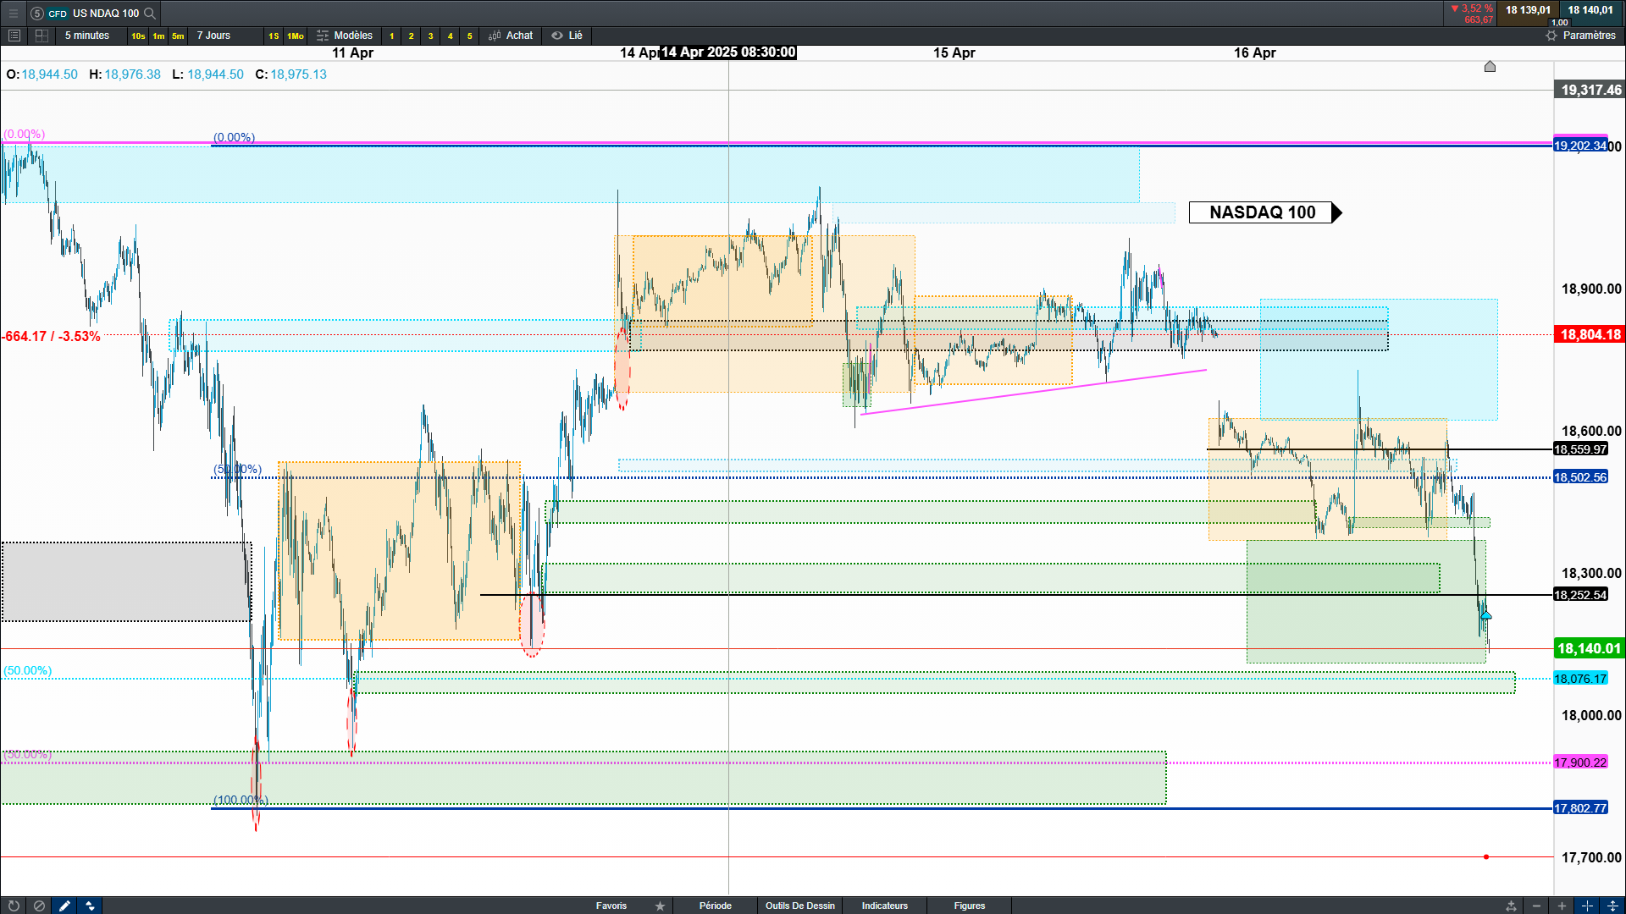Image resolution: width=1626 pixels, height=914 pixels.
Task: Toggle the crosshair cursor button
Action: (1587, 906)
